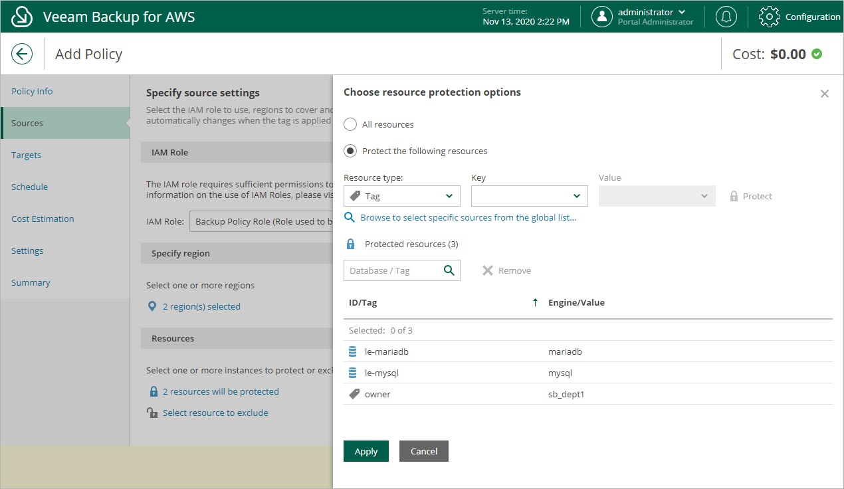Screen dimensions: 844x489
Task: Click the Protect button
Action: coord(751,196)
